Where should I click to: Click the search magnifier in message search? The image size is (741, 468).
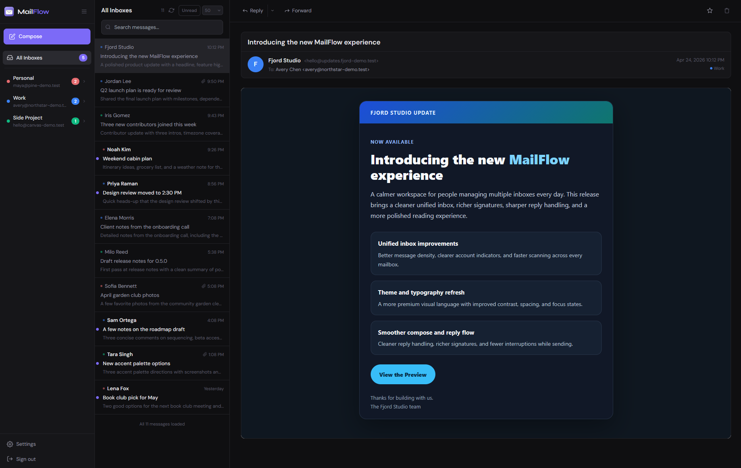tap(108, 27)
